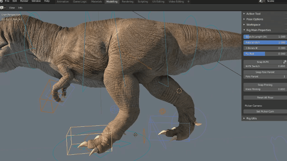Click the Pole Parent value field
This screenshot has width=287, height=161.
(265, 77)
